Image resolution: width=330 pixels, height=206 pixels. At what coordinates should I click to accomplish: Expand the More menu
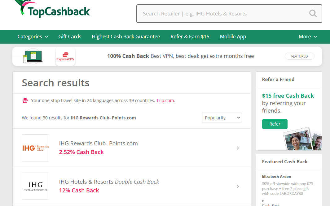[308, 36]
